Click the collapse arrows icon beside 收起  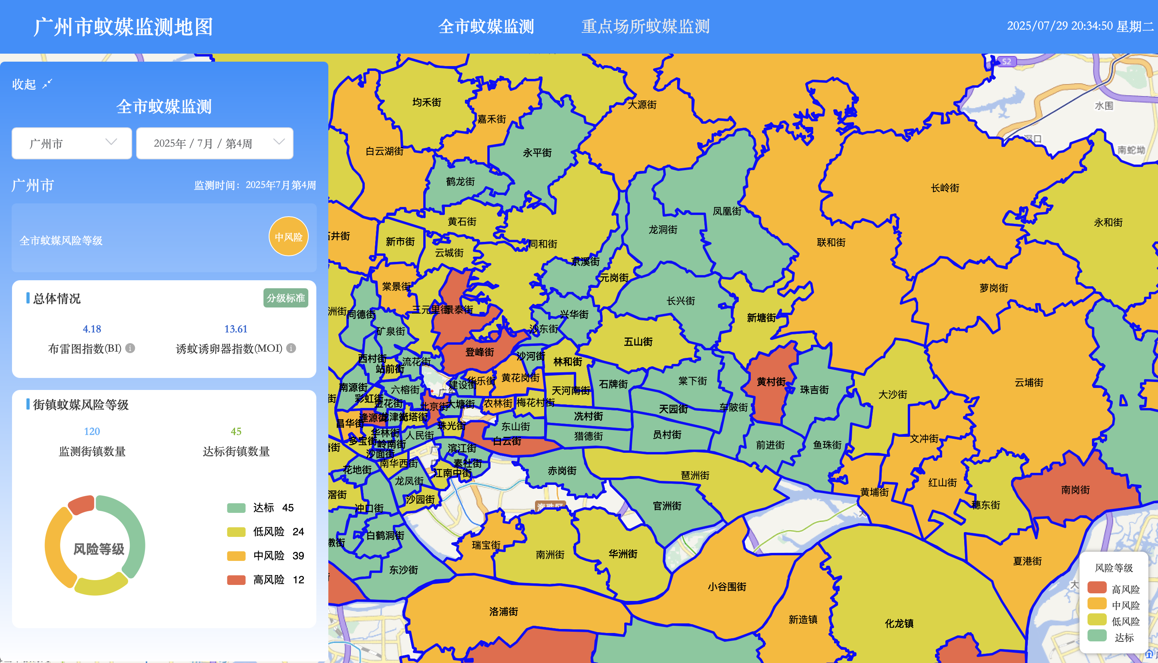click(47, 84)
